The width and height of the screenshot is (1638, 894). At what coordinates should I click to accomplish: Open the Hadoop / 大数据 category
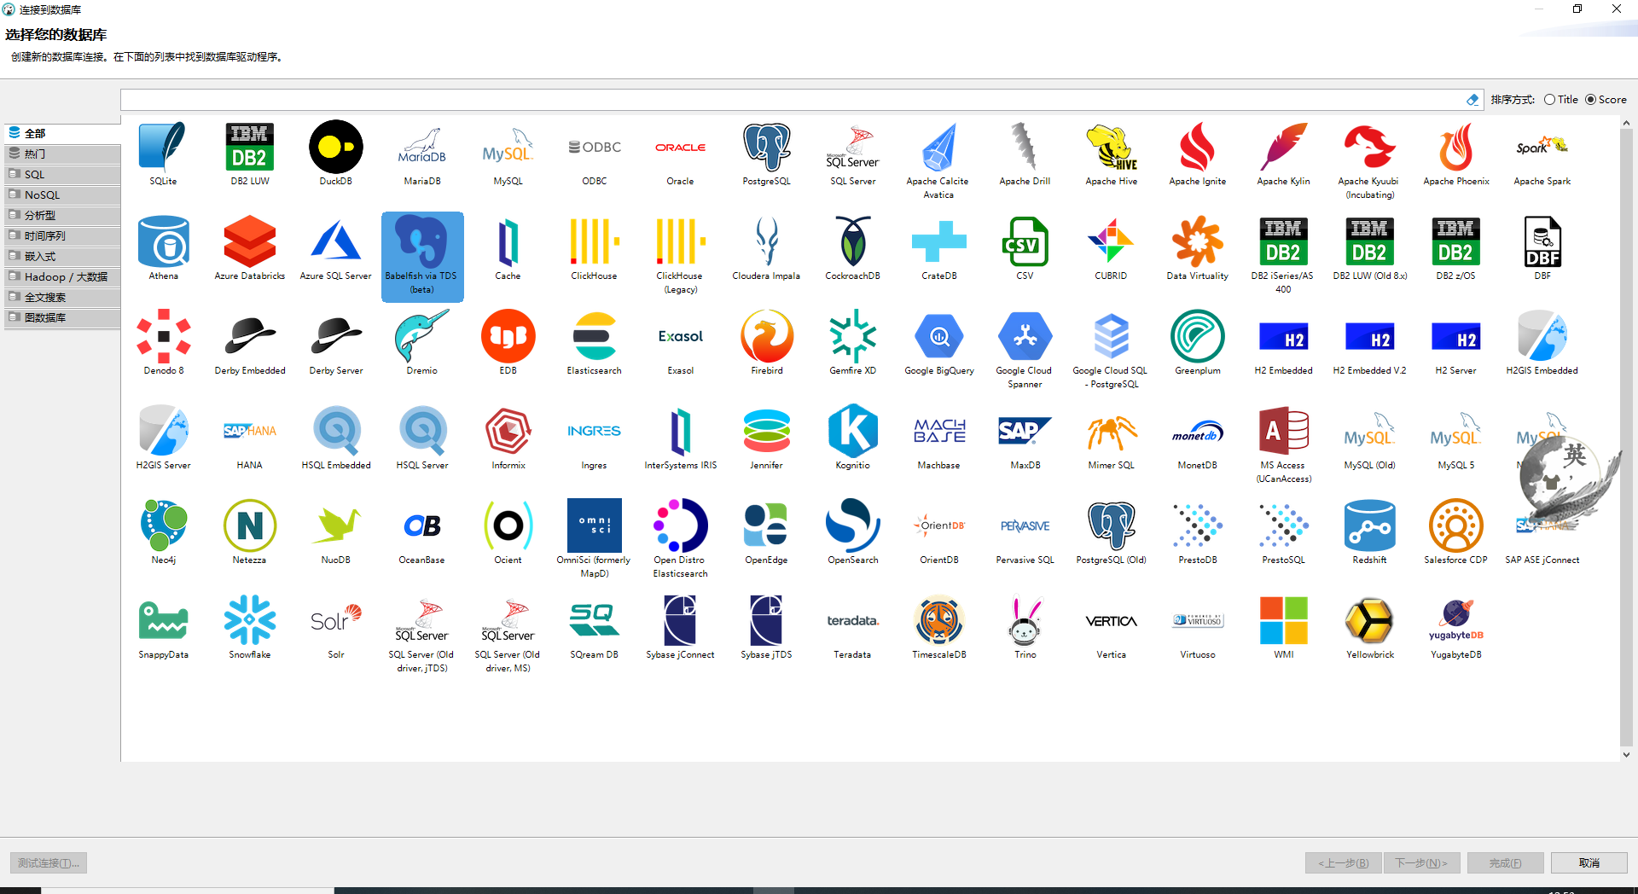(61, 276)
